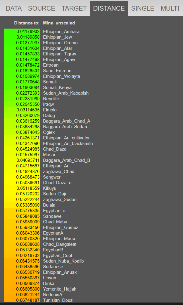The width and height of the screenshot is (183, 305).
Task: Select the Somali_Kenya entry
Action: (57, 88)
